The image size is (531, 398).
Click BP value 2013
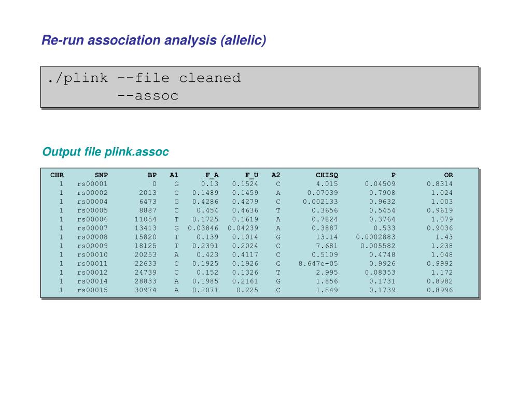click(x=148, y=193)
